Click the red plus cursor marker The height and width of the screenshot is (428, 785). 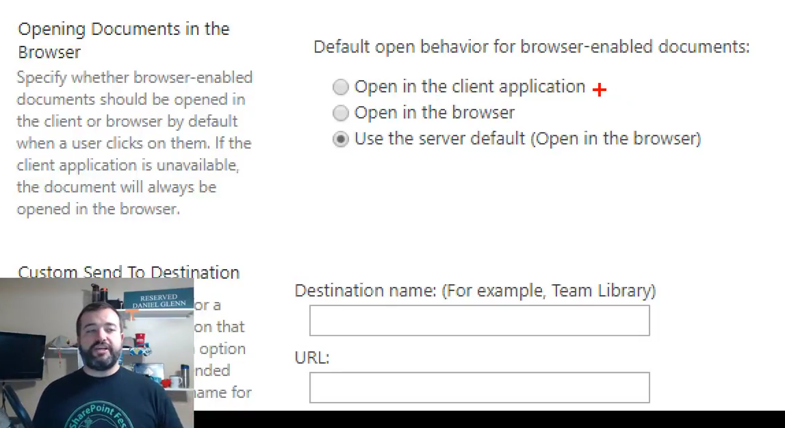click(x=600, y=90)
